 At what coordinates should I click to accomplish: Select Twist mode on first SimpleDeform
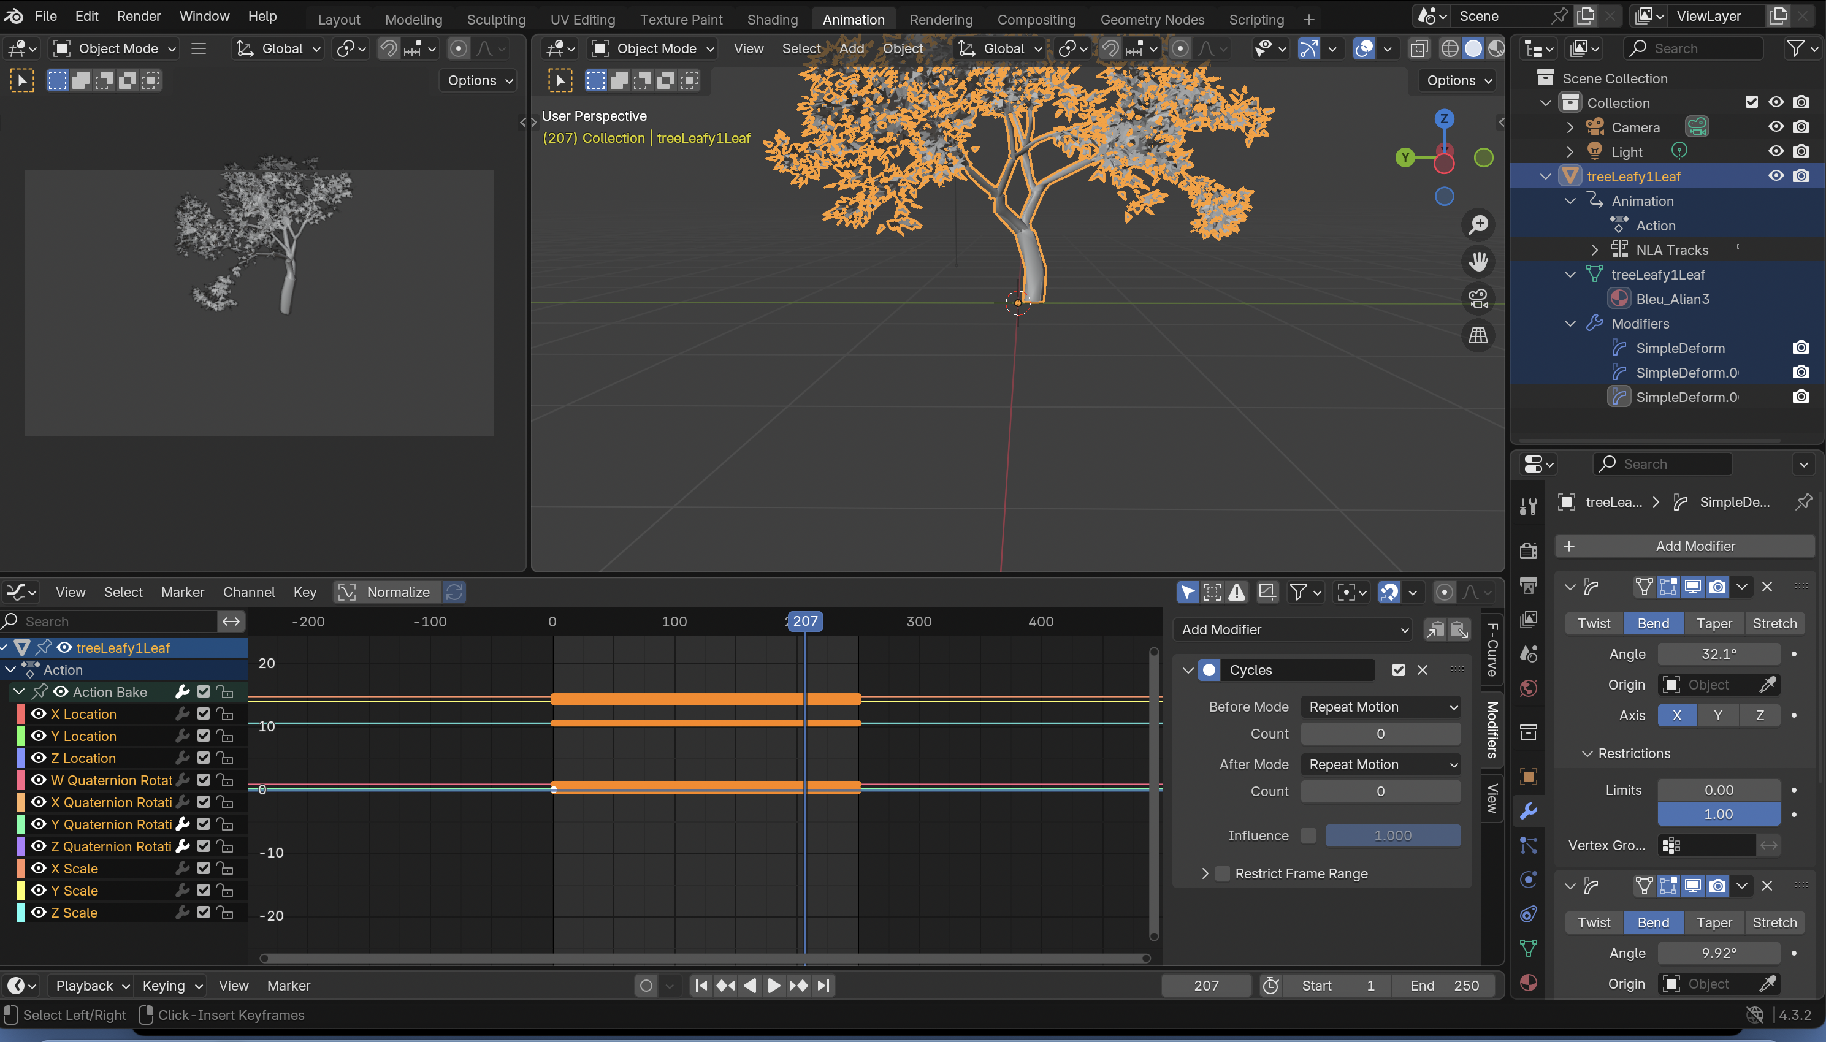point(1594,623)
